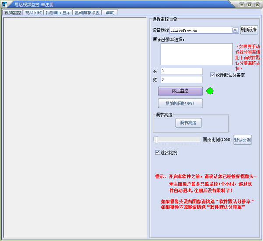Select the 视频监控 tab

pyautogui.click(x=12, y=13)
